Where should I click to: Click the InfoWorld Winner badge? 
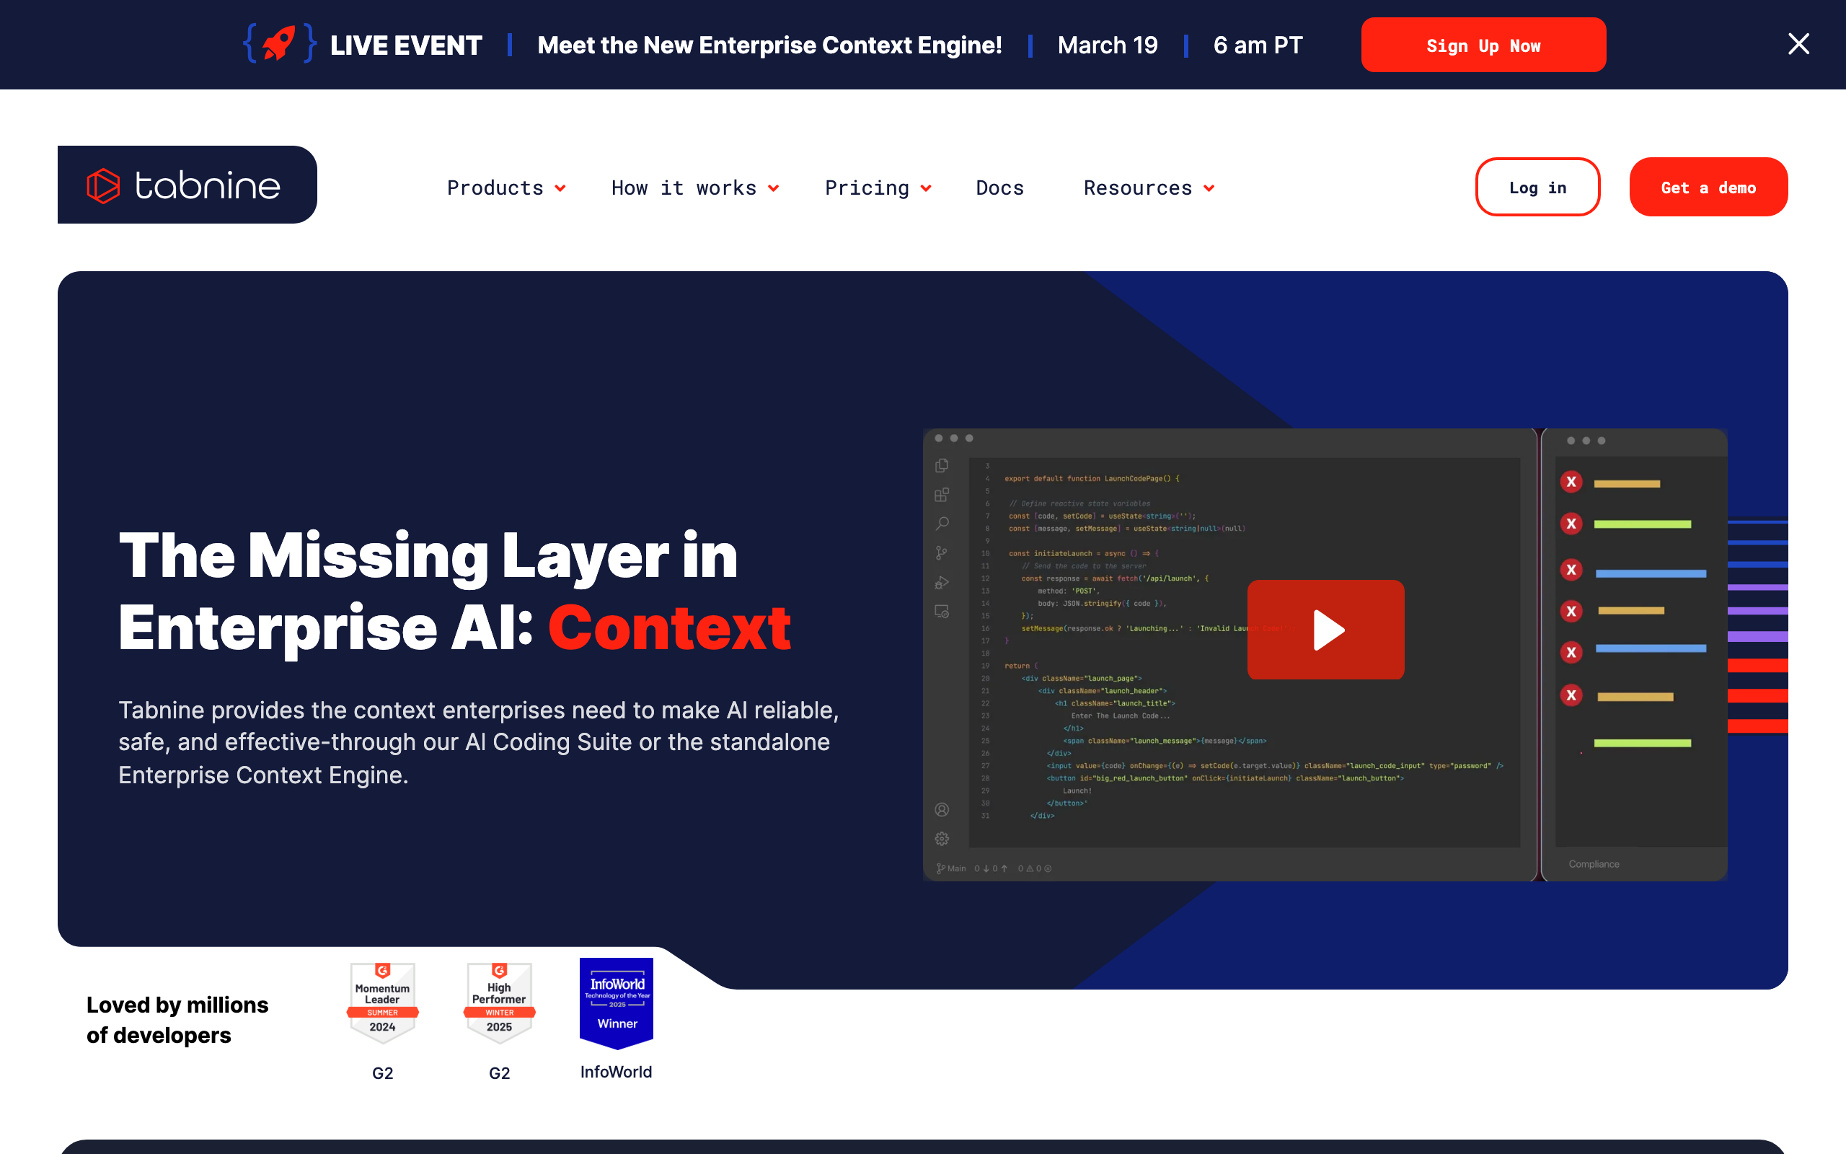tap(617, 1002)
